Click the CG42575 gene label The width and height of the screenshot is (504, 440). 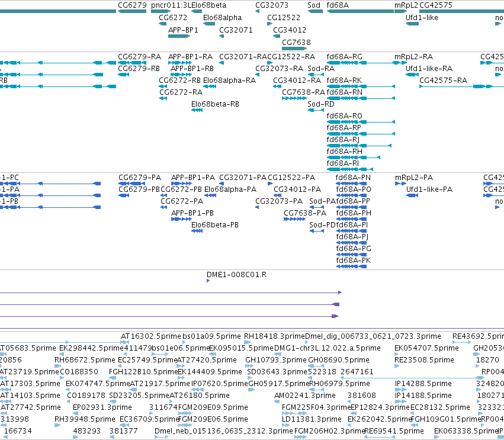click(436, 5)
